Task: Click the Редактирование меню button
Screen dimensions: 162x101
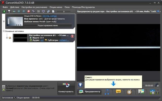Action: click(48, 26)
